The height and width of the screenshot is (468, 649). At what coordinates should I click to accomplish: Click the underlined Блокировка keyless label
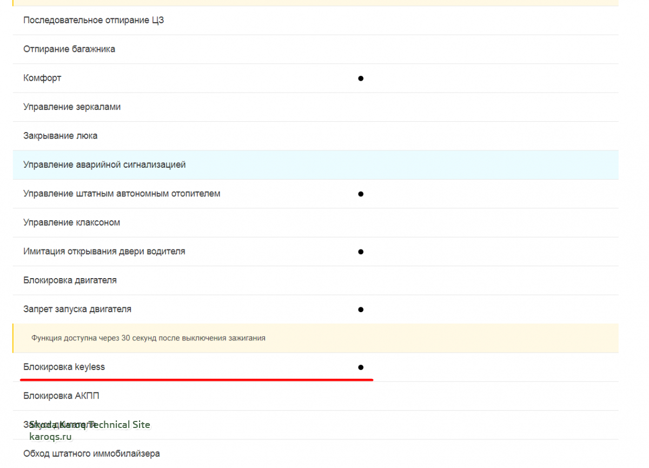[64, 367]
